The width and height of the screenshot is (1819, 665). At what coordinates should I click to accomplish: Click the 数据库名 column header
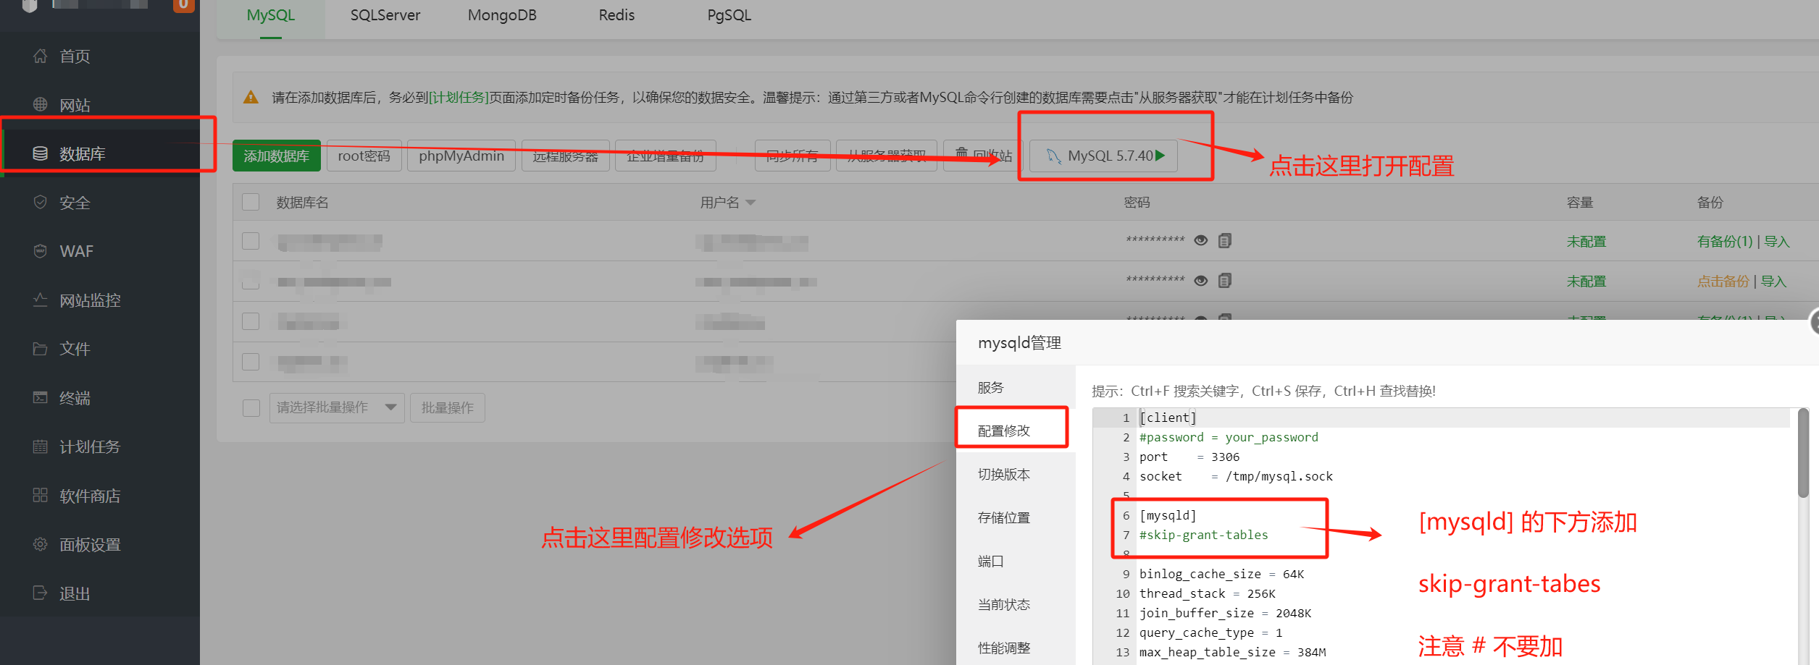(x=302, y=203)
